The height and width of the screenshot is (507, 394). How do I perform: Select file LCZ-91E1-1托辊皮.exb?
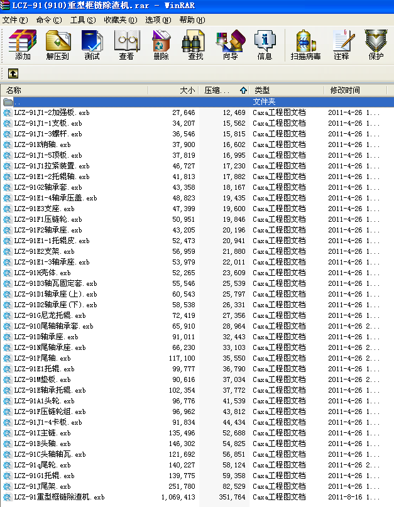point(52,241)
